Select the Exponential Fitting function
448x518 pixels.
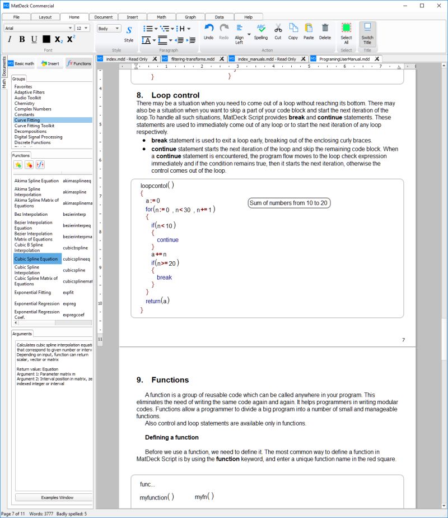point(32,293)
